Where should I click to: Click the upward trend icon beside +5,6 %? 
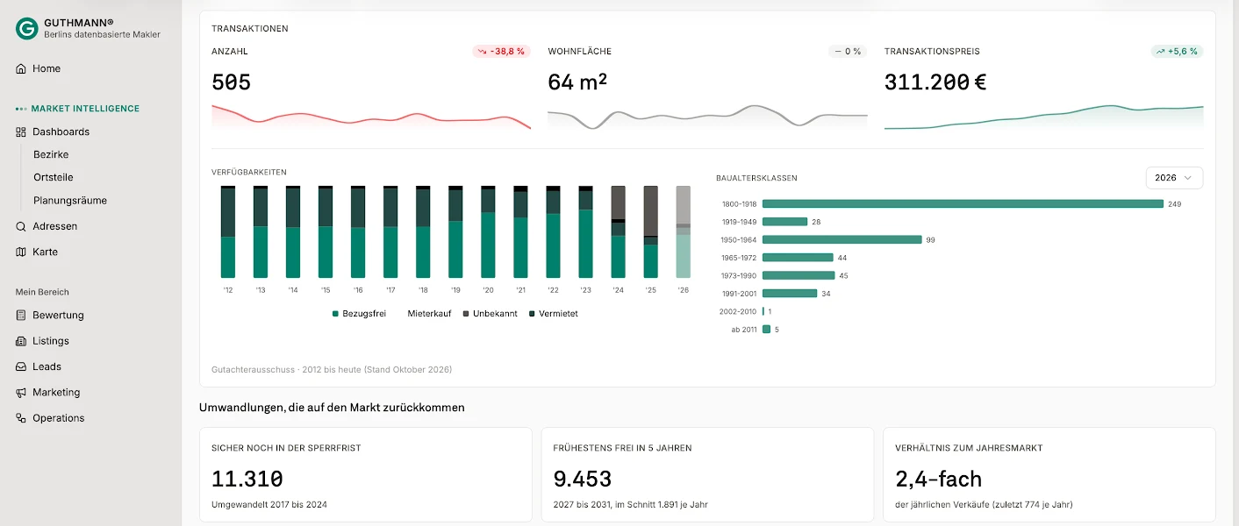pos(1161,52)
